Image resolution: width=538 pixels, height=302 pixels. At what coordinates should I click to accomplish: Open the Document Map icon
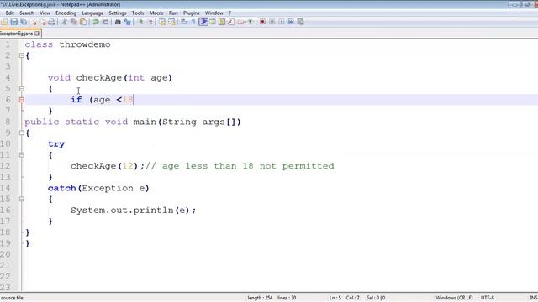click(x=222, y=22)
